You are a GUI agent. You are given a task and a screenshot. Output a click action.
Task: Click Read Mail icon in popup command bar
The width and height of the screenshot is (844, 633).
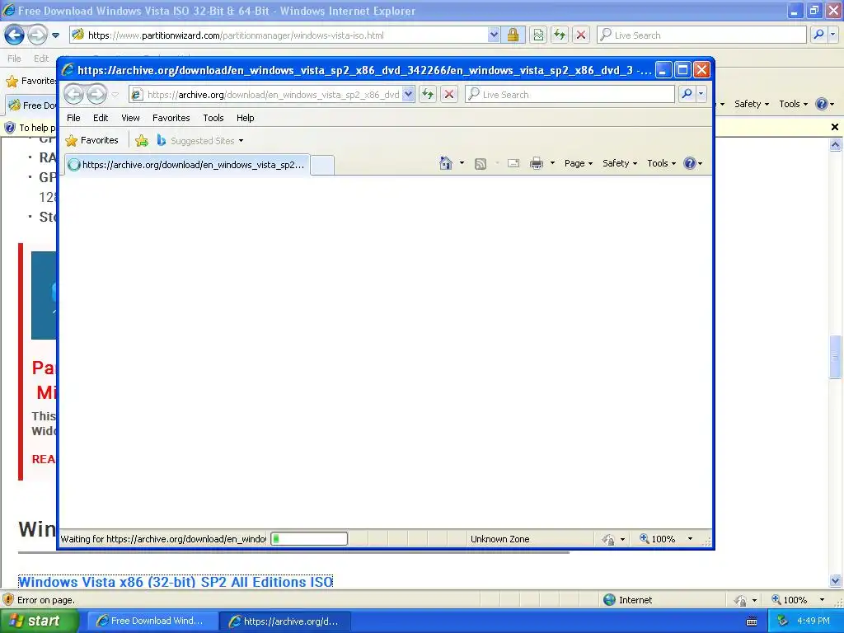(513, 163)
